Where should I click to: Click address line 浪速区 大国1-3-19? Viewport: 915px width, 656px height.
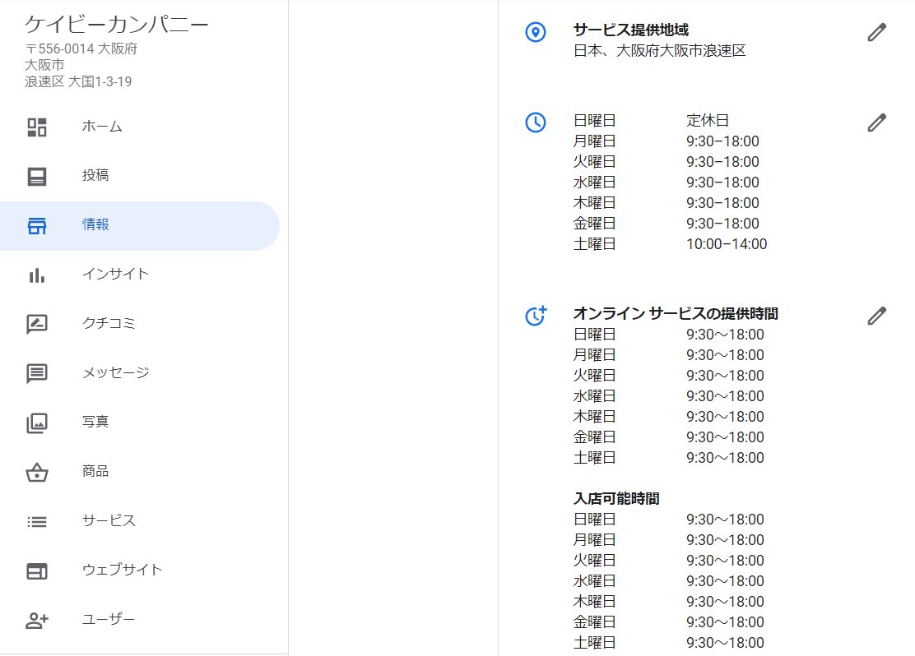[x=78, y=81]
